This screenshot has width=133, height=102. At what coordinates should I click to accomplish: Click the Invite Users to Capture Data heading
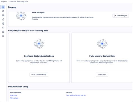(x=102, y=56)
